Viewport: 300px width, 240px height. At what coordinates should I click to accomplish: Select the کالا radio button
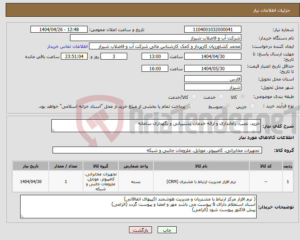coord(243,96)
